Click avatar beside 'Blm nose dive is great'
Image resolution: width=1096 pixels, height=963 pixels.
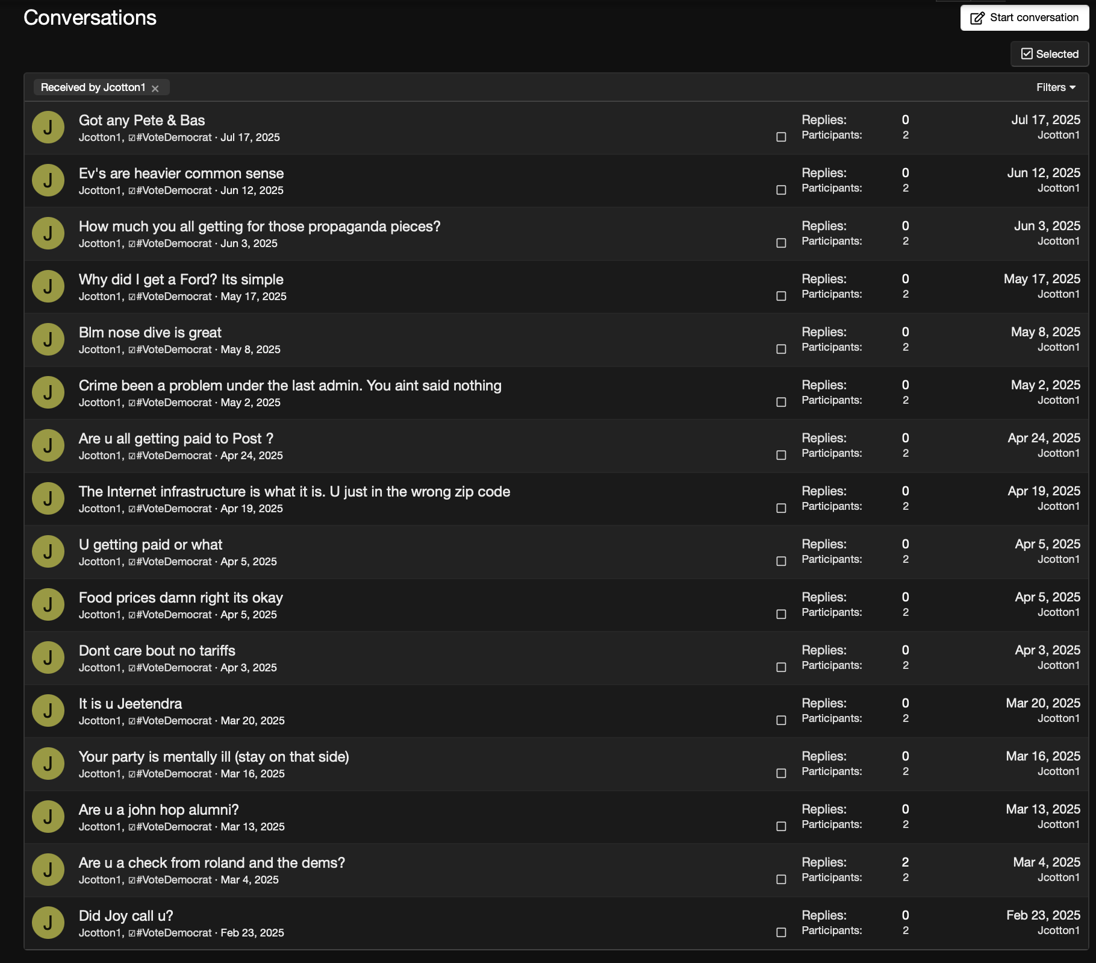(x=48, y=339)
